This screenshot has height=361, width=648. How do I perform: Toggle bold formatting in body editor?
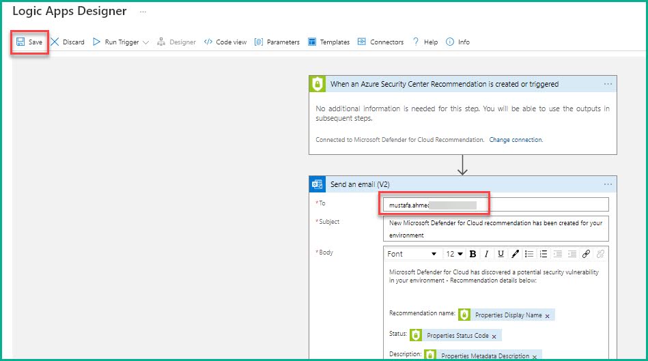pos(473,254)
